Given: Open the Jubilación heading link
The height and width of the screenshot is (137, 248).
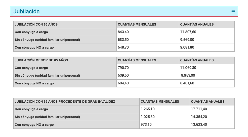Looking at the screenshot, I should [x=26, y=11].
